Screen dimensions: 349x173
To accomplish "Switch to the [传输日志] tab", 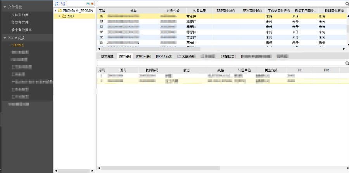I will click(228, 57).
